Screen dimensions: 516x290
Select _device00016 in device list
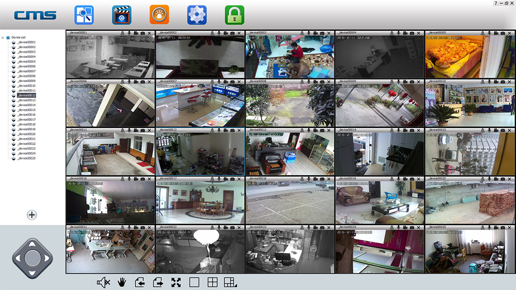[x=27, y=115]
